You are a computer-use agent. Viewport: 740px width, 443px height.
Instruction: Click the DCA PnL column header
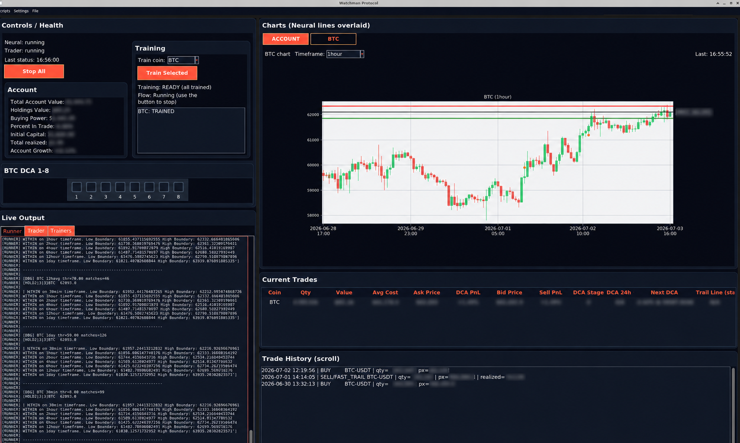(468, 292)
